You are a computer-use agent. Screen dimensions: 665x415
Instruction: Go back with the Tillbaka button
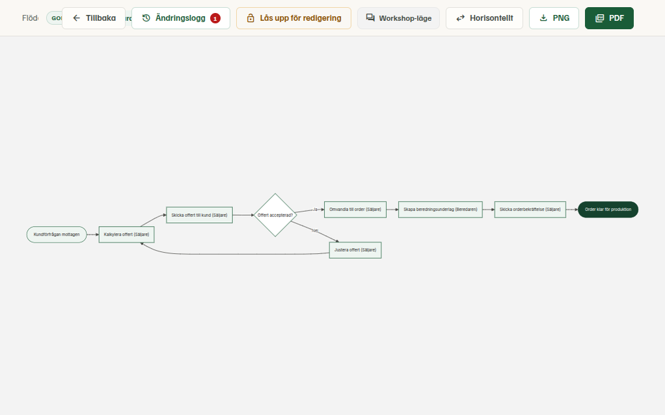click(94, 18)
